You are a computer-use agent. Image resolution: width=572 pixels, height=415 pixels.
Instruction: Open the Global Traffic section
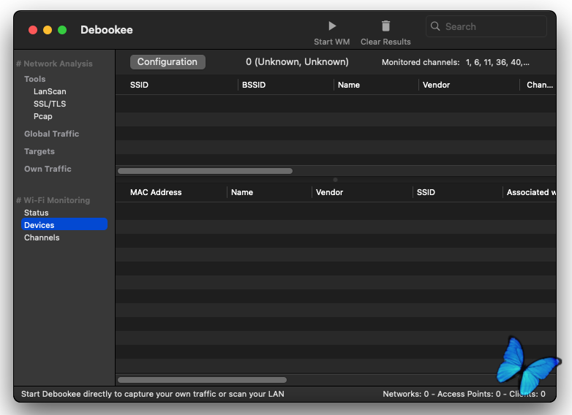pyautogui.click(x=51, y=134)
